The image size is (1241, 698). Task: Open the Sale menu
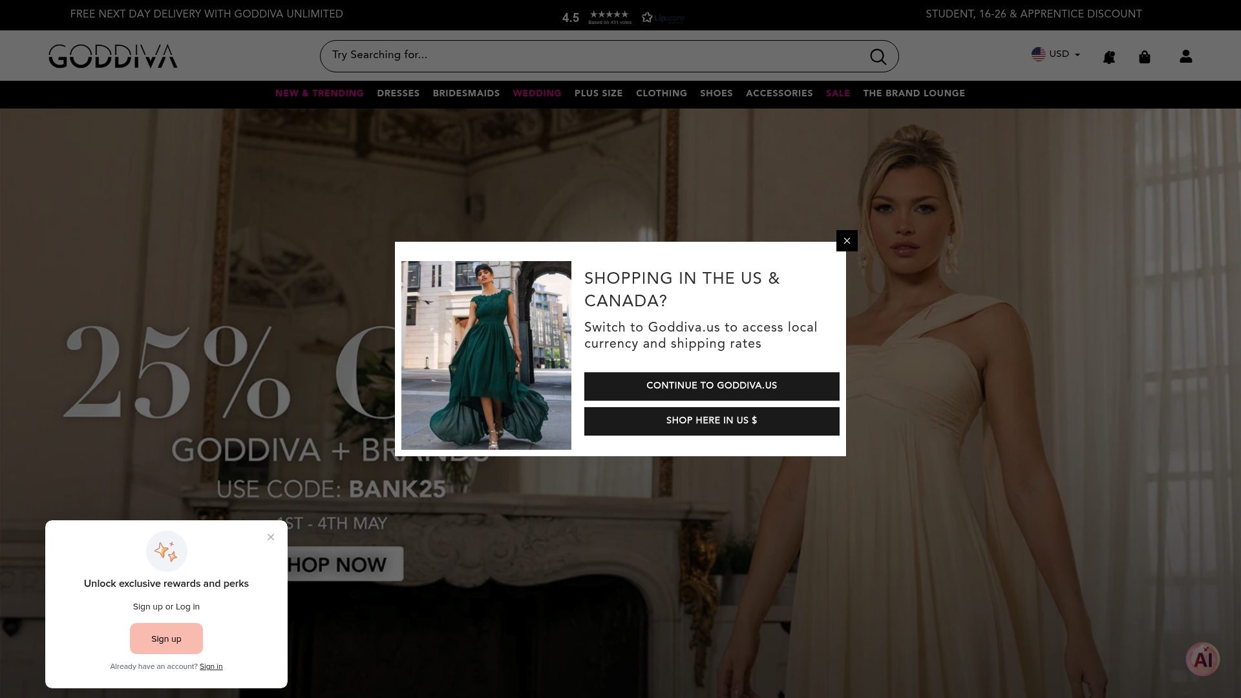[x=838, y=94]
